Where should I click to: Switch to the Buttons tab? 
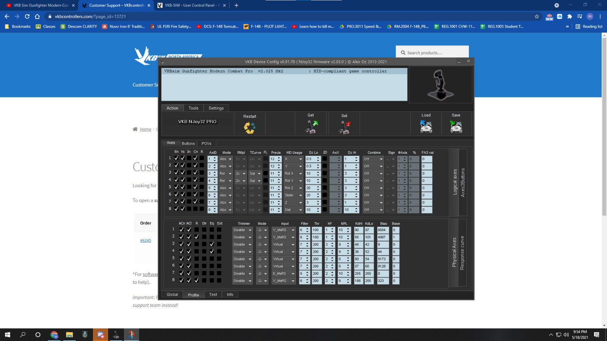point(188,144)
